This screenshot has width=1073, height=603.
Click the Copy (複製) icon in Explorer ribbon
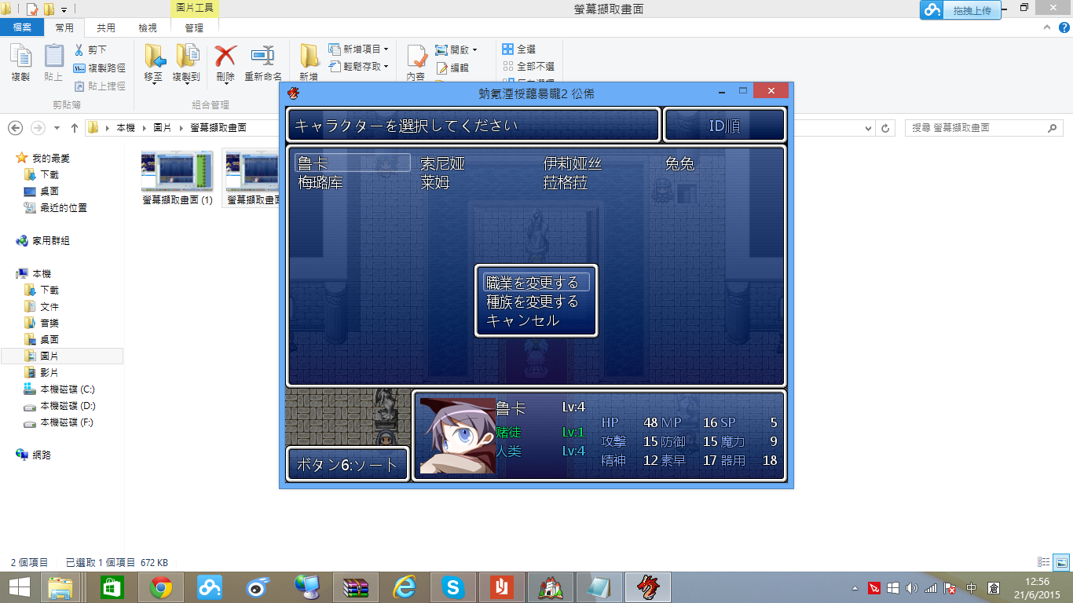[x=20, y=56]
